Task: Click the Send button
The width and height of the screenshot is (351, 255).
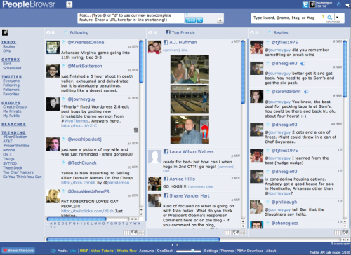Action: click(190, 20)
